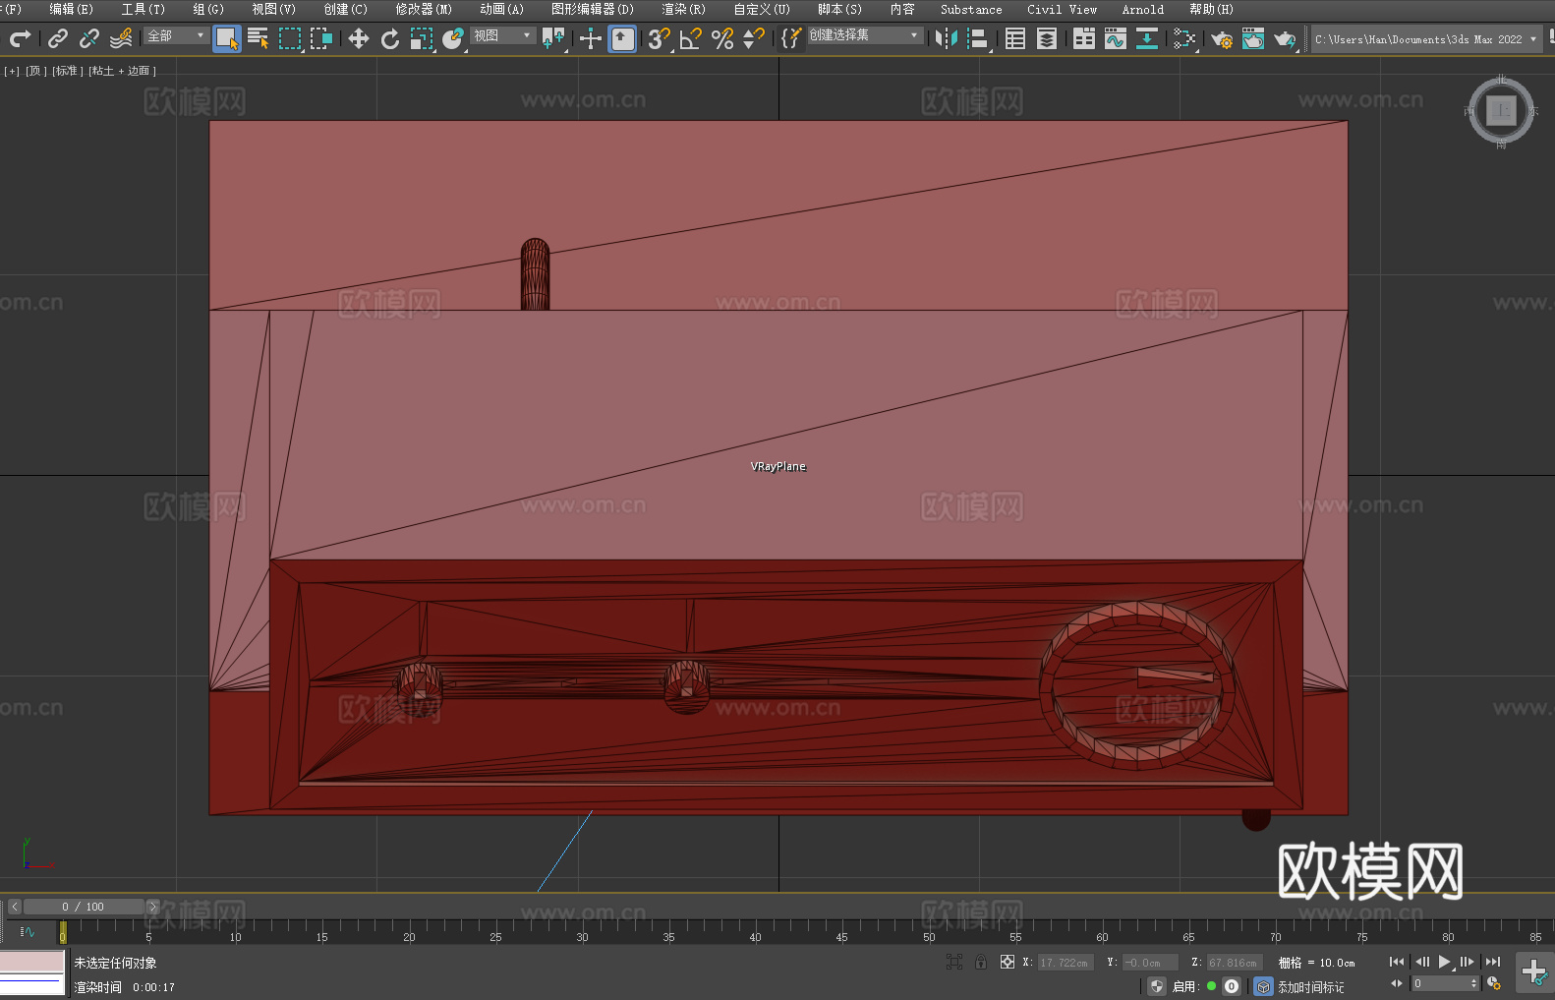
Task: Open the 全部 selection filter dropdown
Action: coord(176,35)
